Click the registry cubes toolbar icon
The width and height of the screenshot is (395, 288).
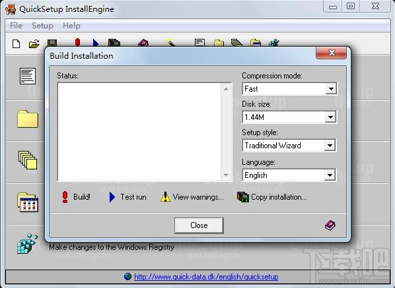[274, 43]
